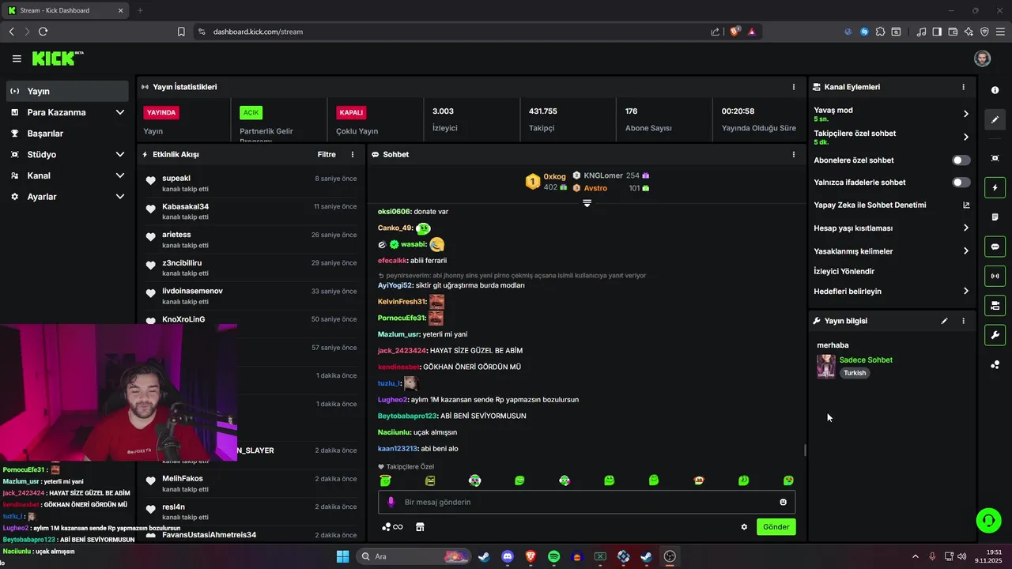The image size is (1012, 569).
Task: Open Yasaklanmış kelimeler arrow
Action: point(965,251)
